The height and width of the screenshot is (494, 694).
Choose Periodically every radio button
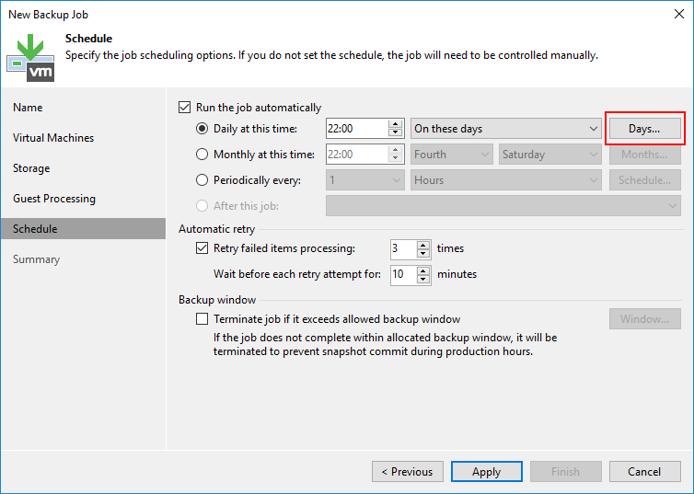[202, 180]
